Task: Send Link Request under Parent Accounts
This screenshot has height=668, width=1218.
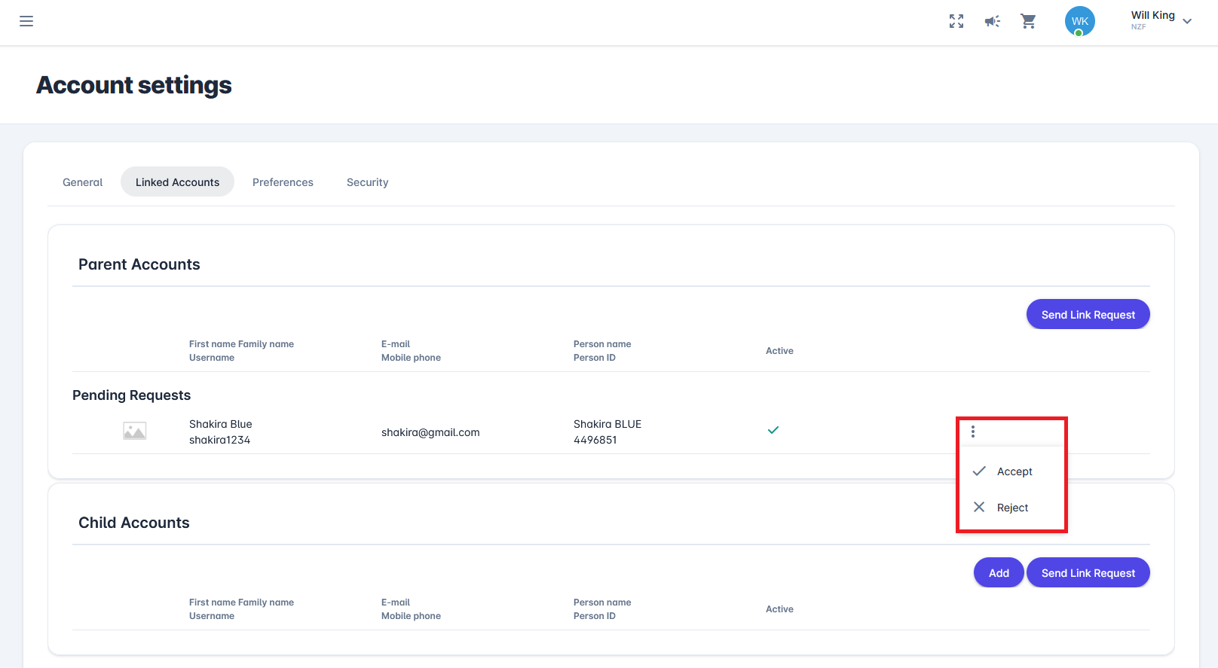Action: pyautogui.click(x=1088, y=315)
